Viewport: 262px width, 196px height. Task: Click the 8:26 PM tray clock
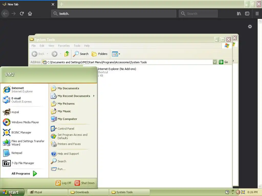(x=252, y=192)
